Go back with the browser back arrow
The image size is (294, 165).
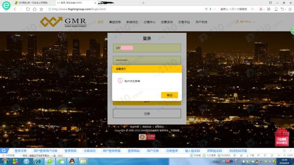[15, 9]
